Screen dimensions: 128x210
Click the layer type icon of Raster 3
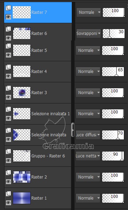(x=8, y=88)
